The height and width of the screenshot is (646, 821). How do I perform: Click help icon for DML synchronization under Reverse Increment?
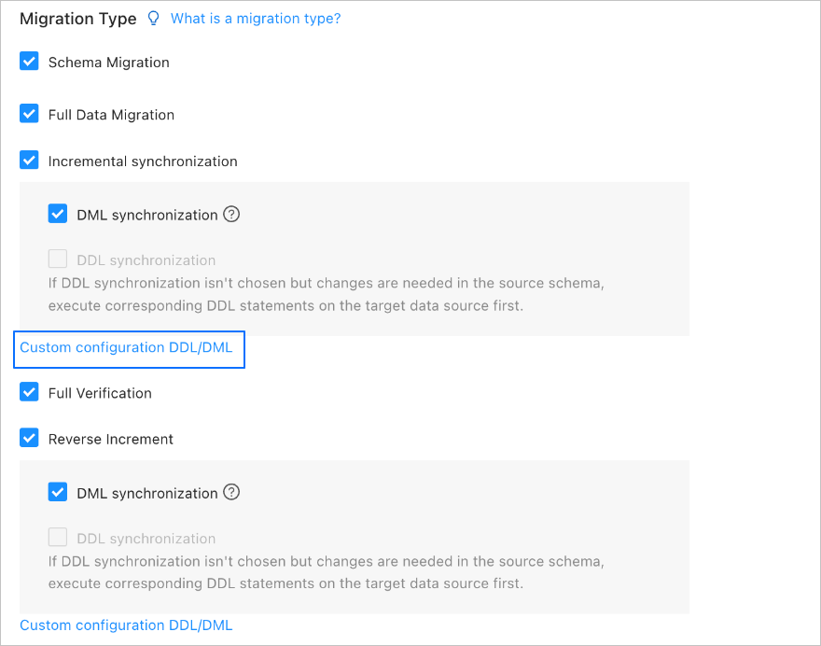pyautogui.click(x=232, y=492)
